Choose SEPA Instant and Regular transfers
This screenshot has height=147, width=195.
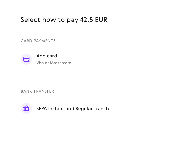pos(91,108)
